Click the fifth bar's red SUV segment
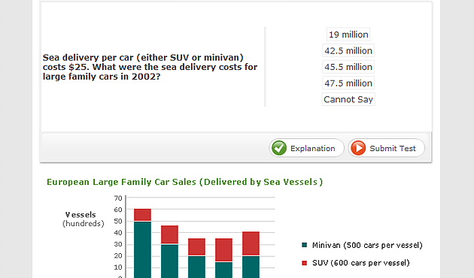The width and height of the screenshot is (474, 278). point(251,243)
